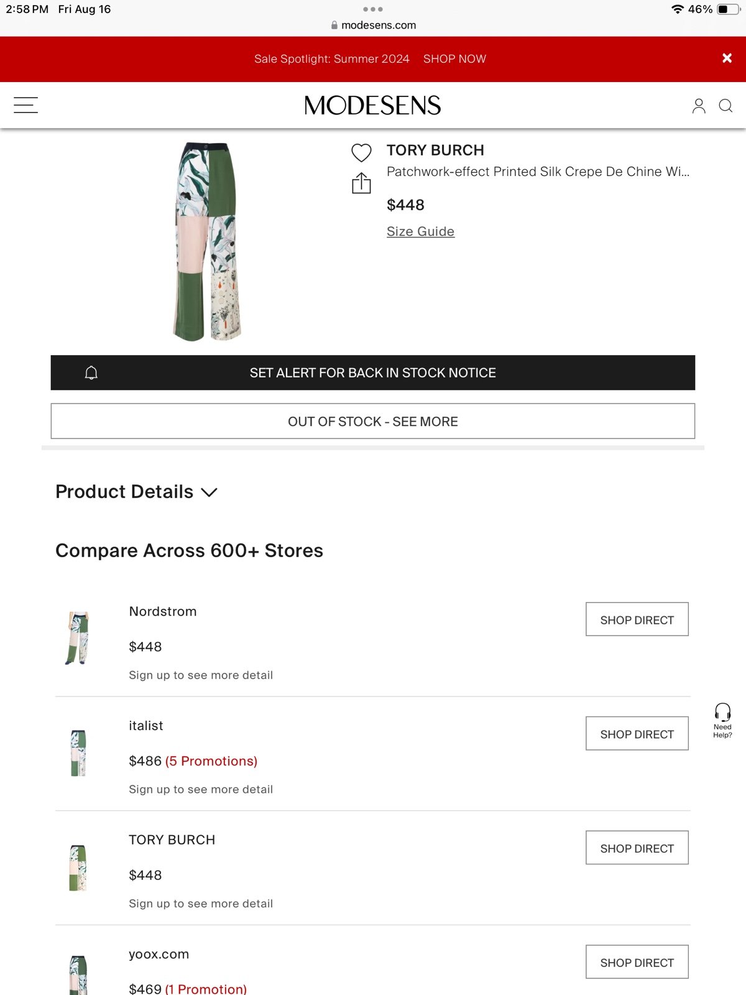Tap the search magnifier icon
Image resolution: width=746 pixels, height=995 pixels.
point(725,106)
